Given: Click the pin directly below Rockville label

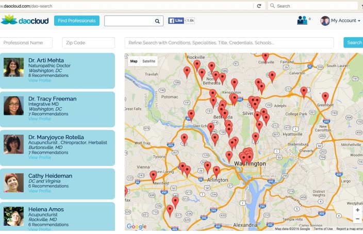Looking at the screenshot, I should (197, 65).
